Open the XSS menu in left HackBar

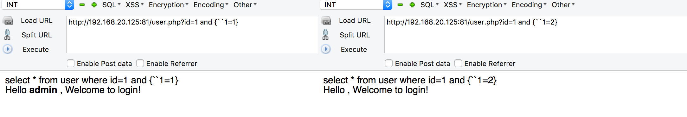pyautogui.click(x=135, y=5)
